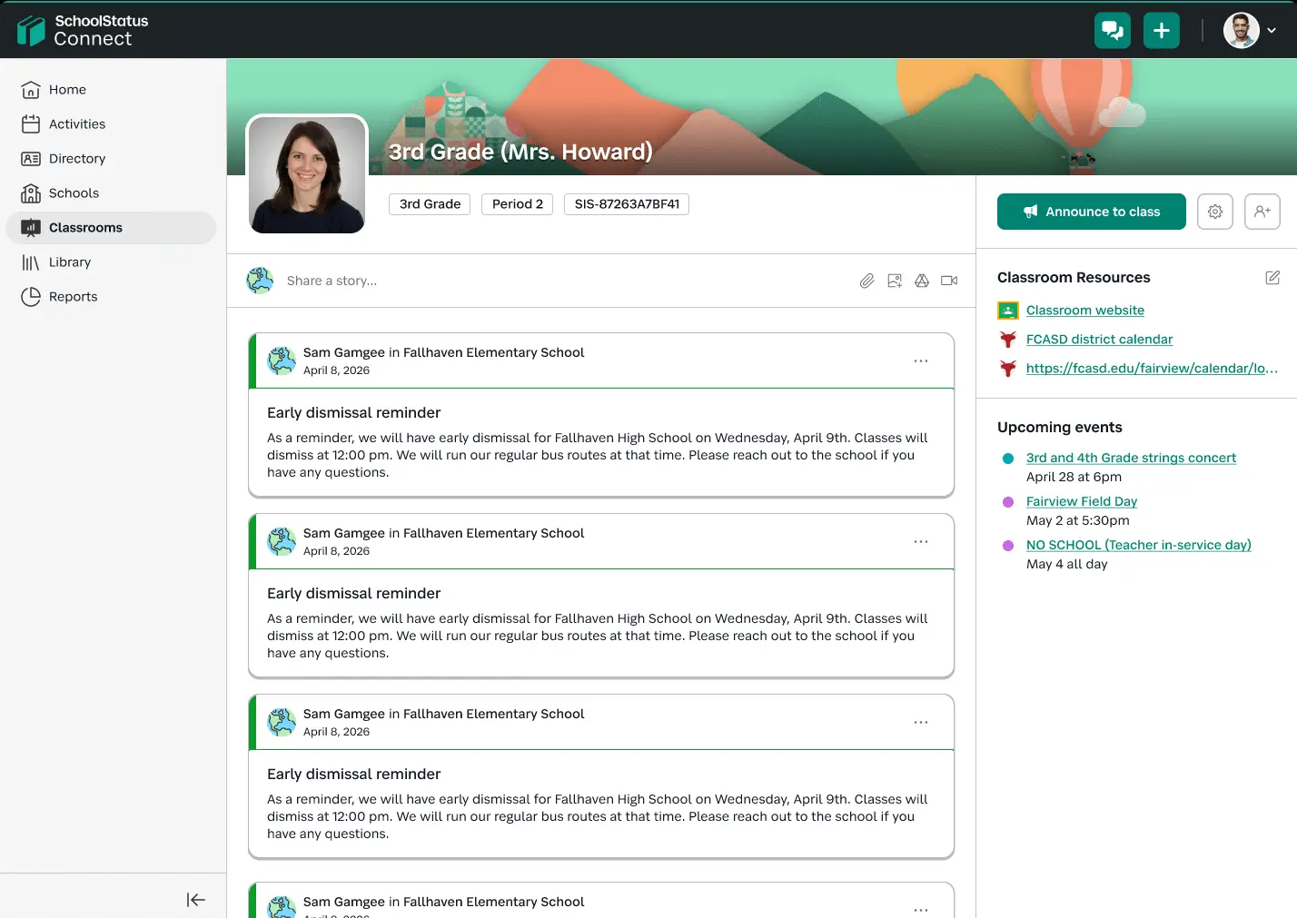Click the green plus create button
Viewport: 1297px width, 918px height.
click(x=1162, y=30)
